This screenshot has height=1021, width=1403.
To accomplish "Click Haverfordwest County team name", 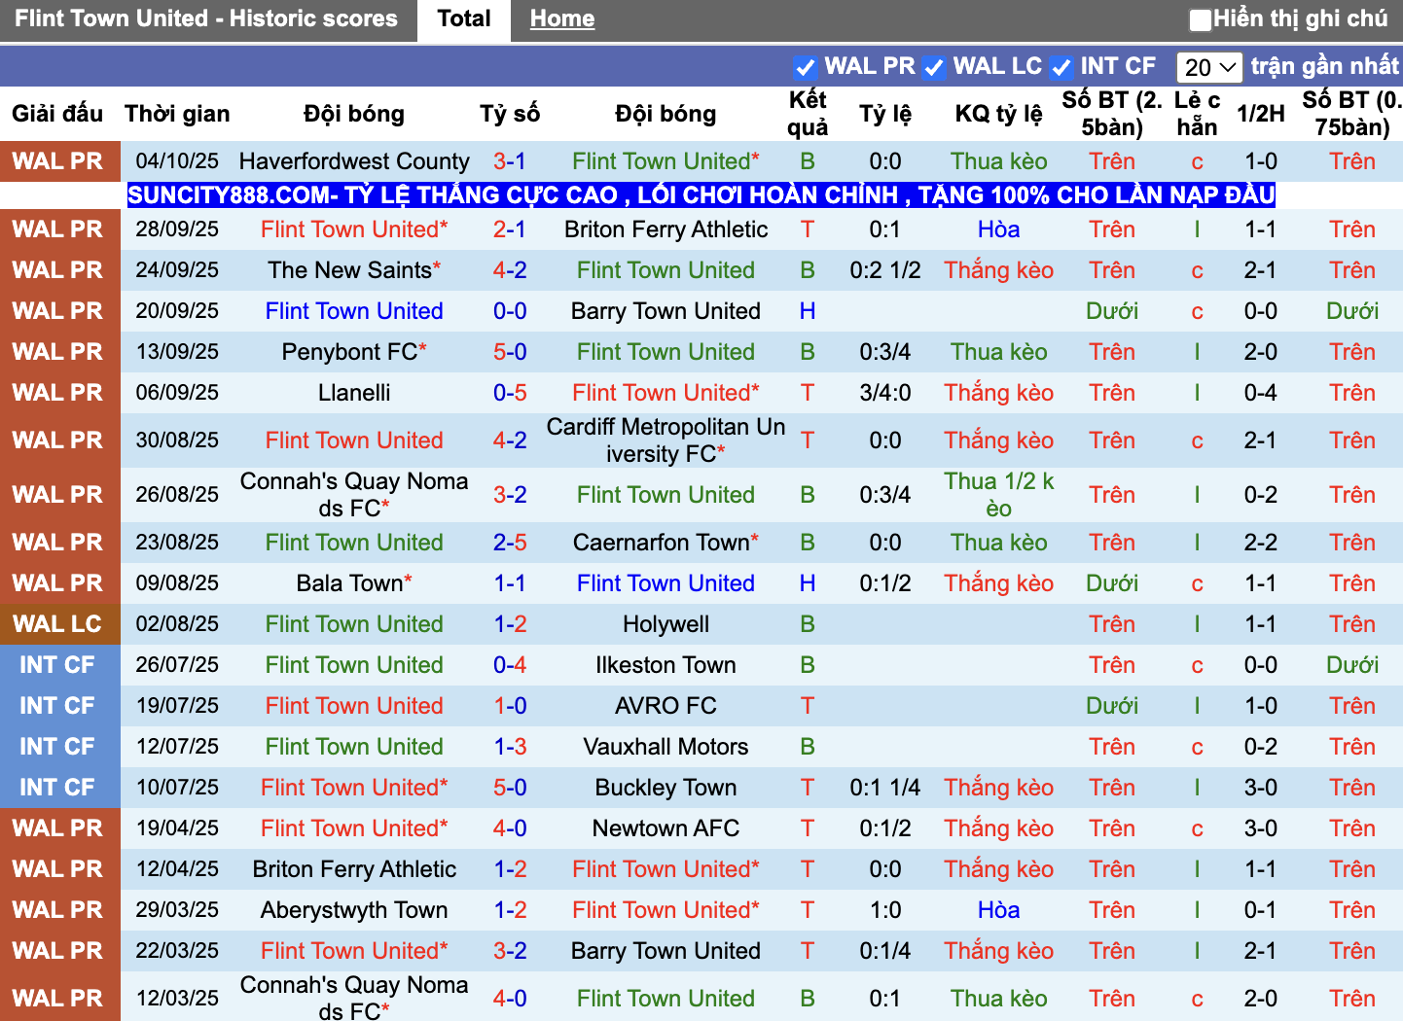I will [x=354, y=161].
